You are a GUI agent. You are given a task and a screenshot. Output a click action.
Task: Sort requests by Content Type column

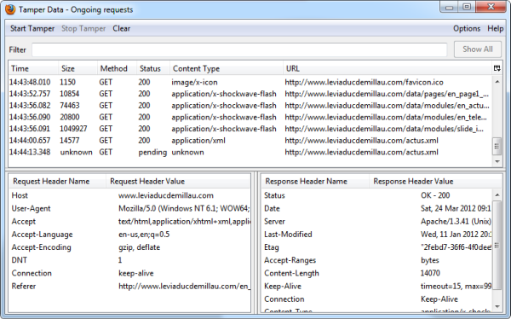(227, 68)
